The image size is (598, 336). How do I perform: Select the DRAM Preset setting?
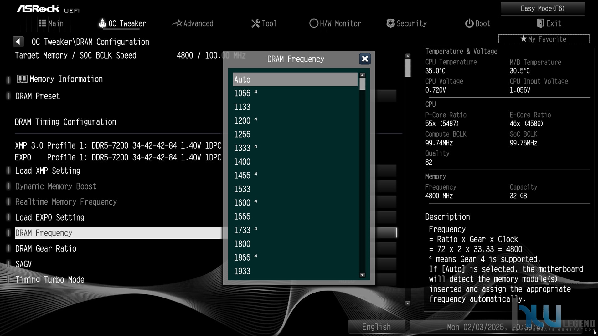[38, 96]
